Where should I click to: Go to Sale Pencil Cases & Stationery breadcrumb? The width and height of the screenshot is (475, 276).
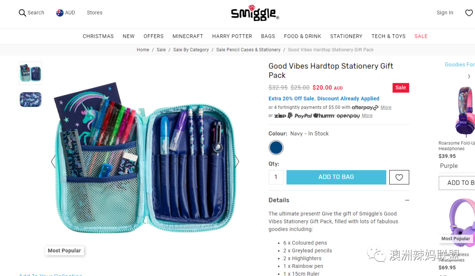click(248, 50)
